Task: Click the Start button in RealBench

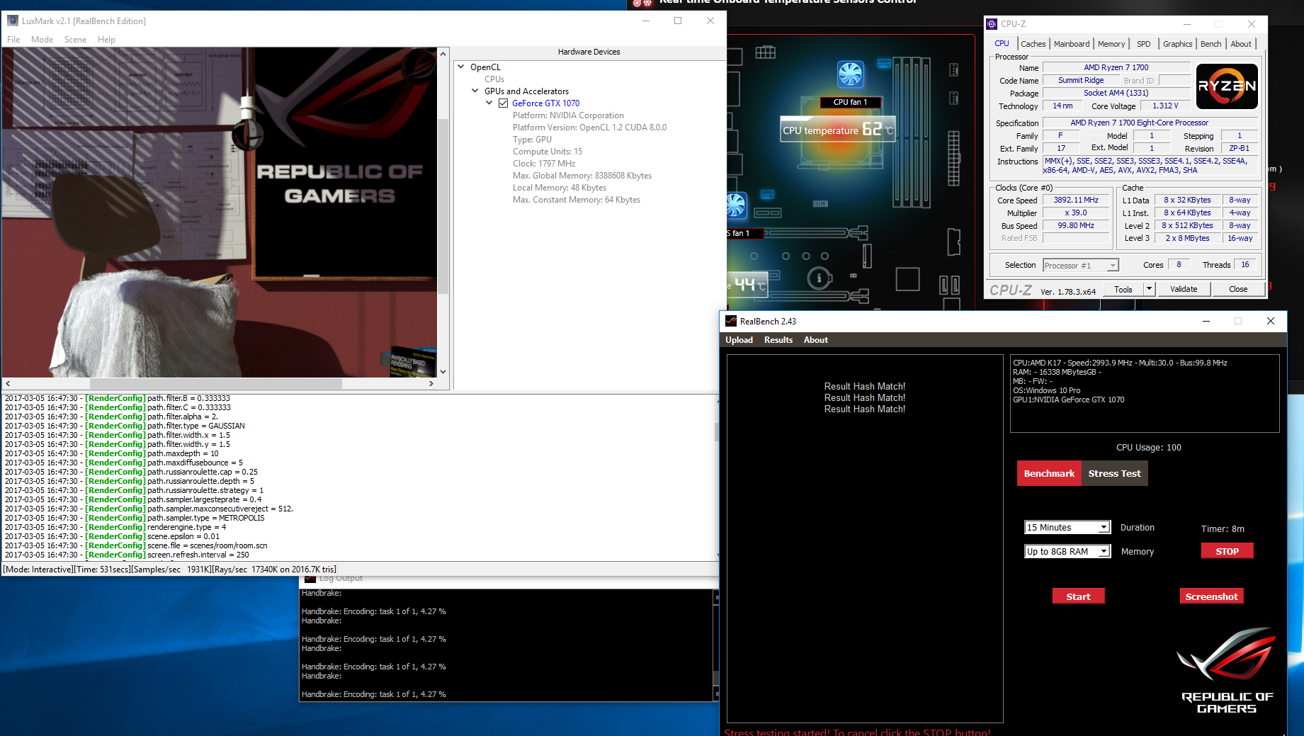Action: tap(1078, 596)
